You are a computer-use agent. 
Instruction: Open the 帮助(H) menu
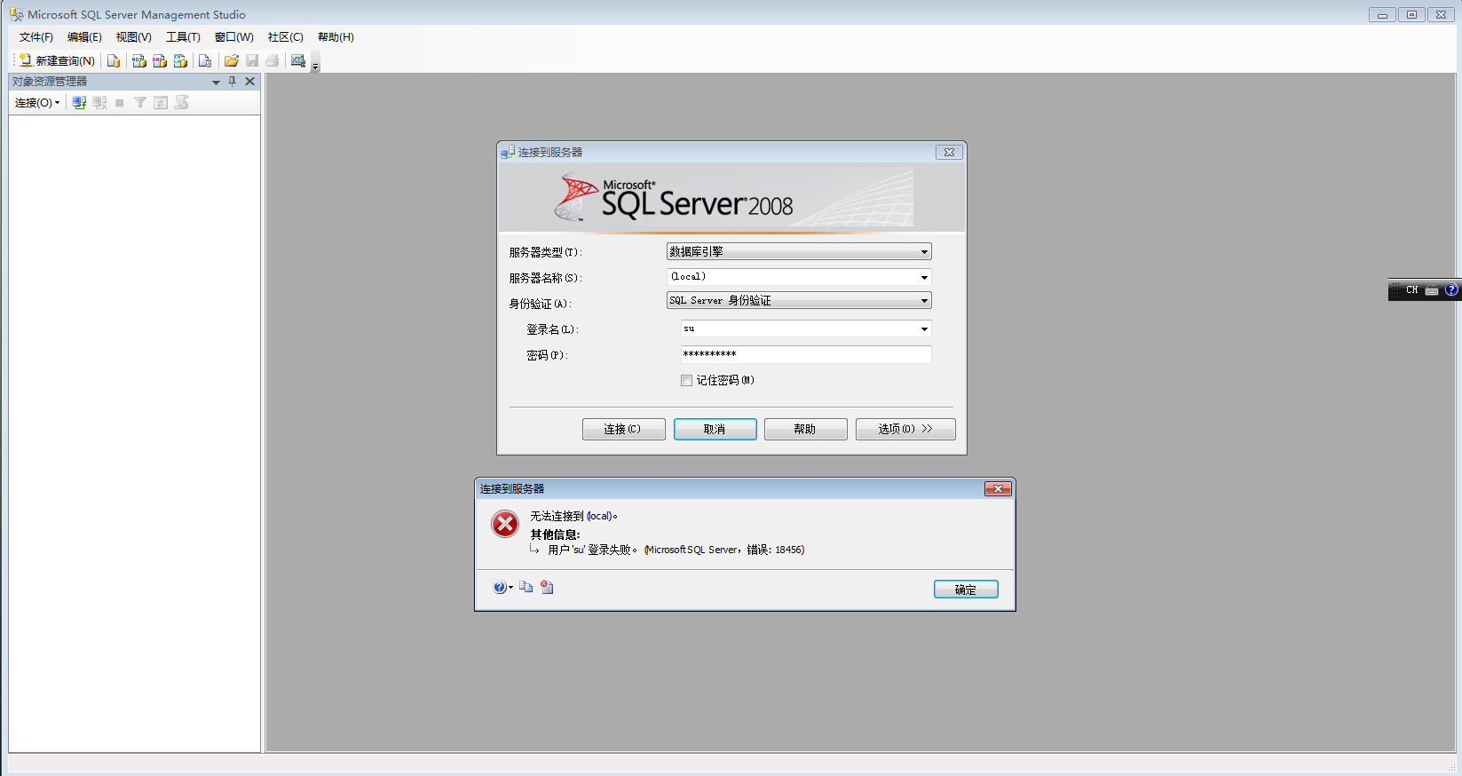(x=336, y=37)
